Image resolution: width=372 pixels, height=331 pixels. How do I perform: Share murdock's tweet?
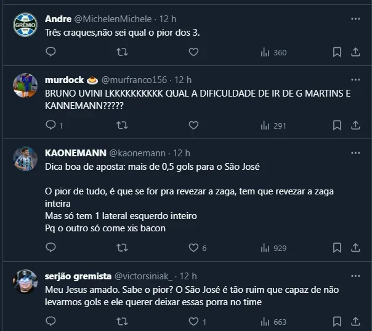[356, 126]
